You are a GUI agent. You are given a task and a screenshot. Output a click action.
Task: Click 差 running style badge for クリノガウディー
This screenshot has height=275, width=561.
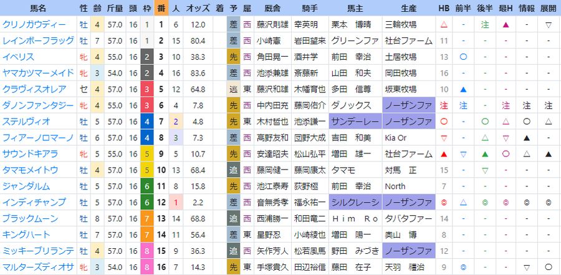233,25
